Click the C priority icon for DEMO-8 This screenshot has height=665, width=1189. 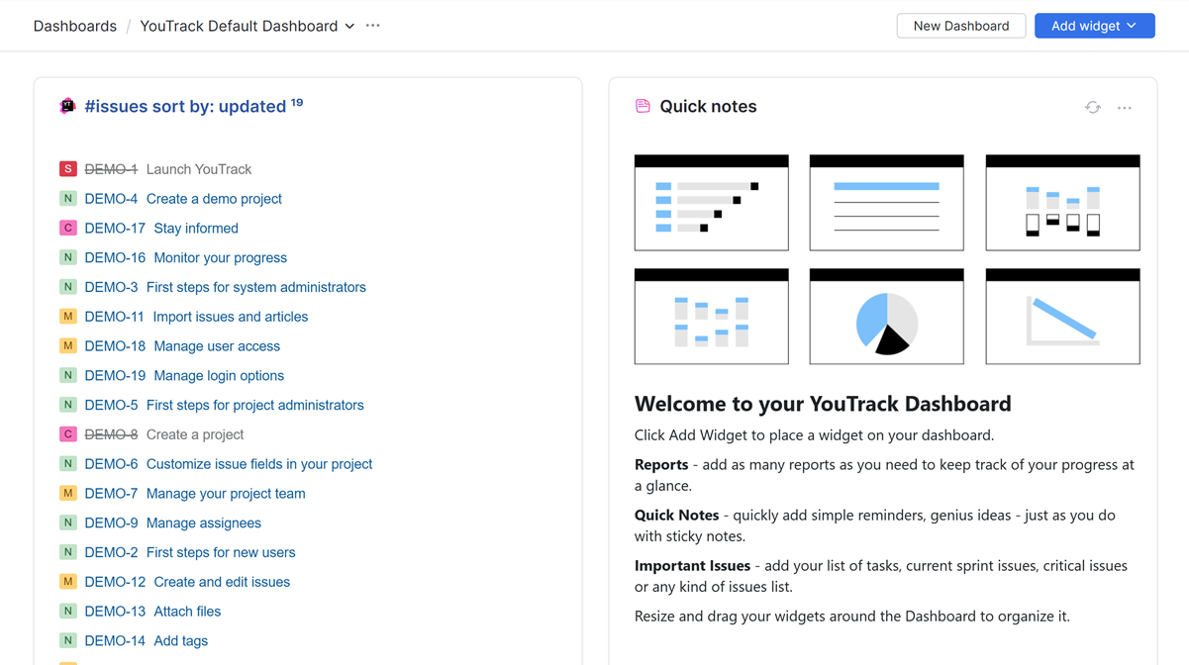[x=67, y=434]
